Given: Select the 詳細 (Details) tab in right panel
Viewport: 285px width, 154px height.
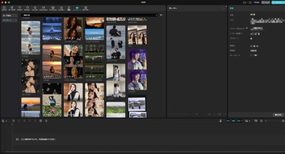Looking at the screenshot, I should tap(232, 9).
